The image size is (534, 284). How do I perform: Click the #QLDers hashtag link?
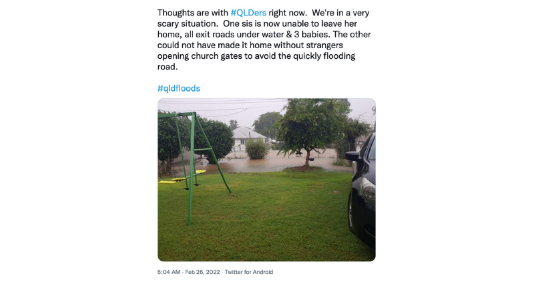[x=248, y=13]
